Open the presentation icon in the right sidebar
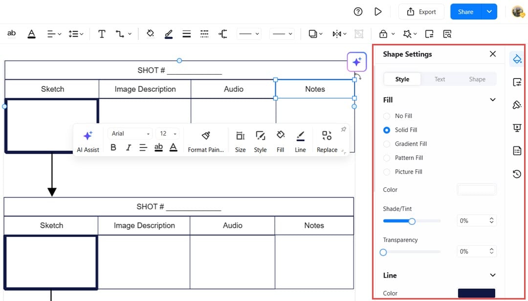The image size is (528, 301). pyautogui.click(x=517, y=128)
